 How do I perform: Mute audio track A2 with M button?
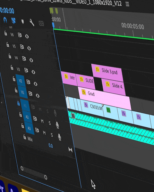pos(42,121)
